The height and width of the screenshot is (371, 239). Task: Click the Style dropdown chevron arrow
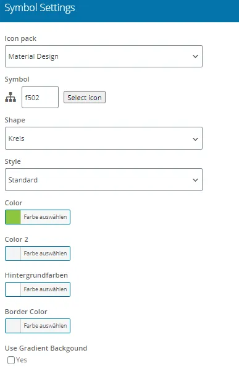click(x=195, y=180)
